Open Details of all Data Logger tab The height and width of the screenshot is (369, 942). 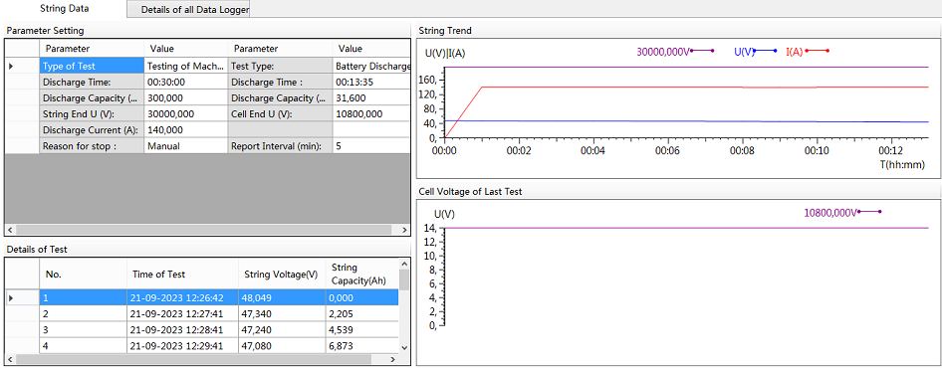click(188, 10)
